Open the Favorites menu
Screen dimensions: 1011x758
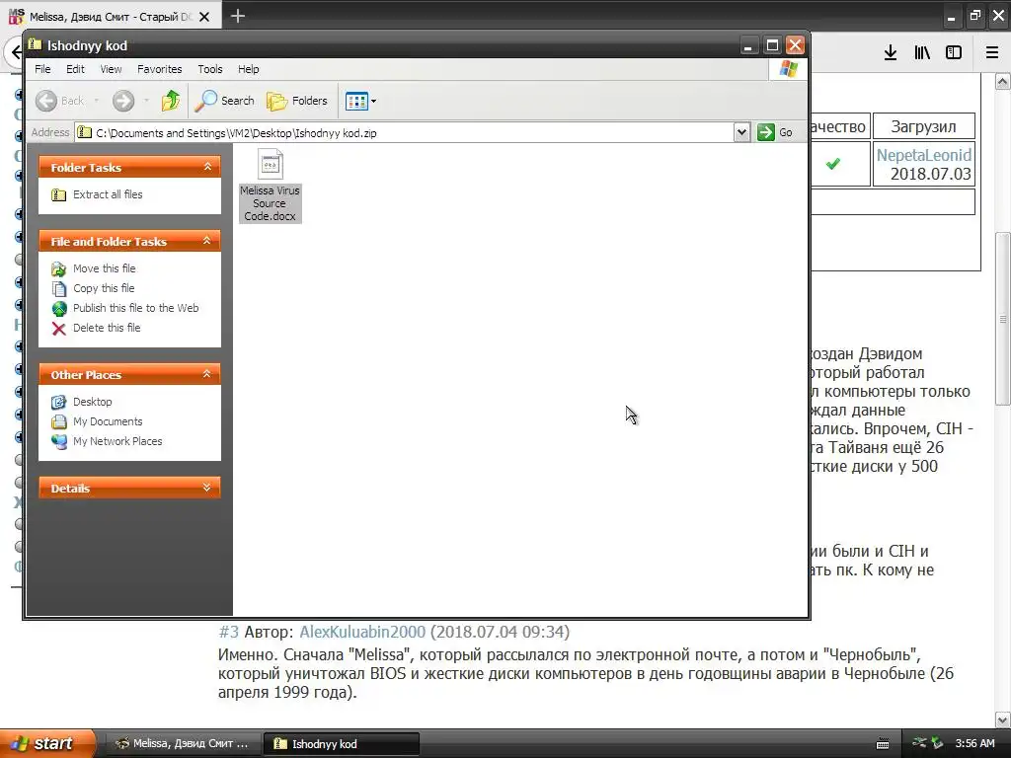[x=159, y=69]
